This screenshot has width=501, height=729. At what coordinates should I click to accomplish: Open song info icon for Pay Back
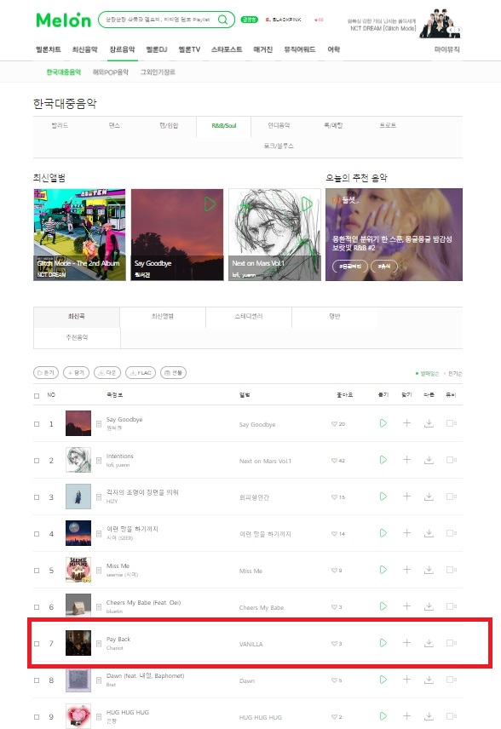[99, 644]
